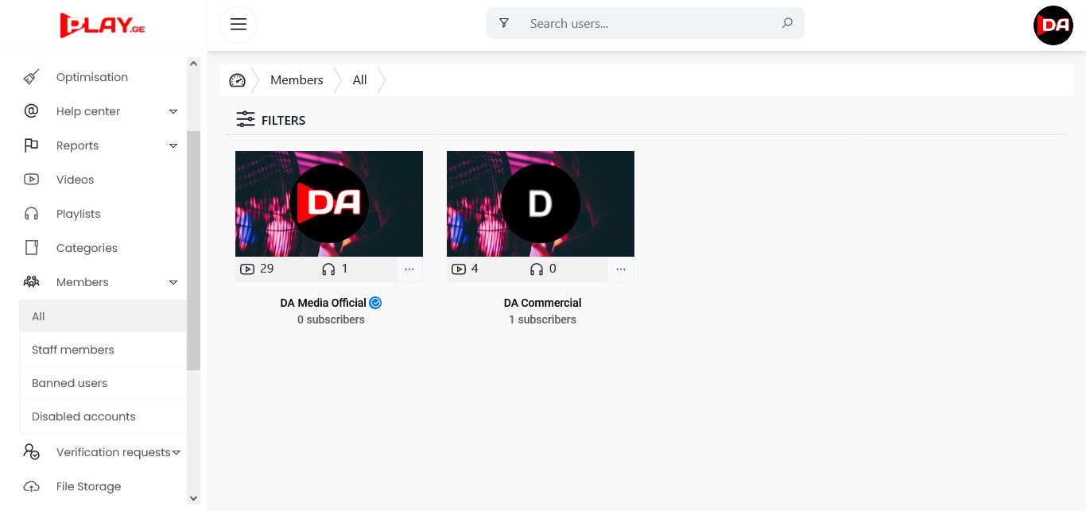Click '0 subscribers' under DA Media Official

331,319
